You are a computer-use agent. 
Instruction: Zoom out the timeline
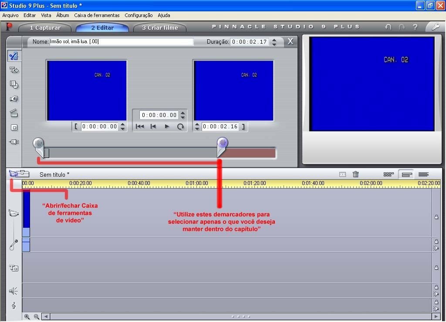point(37,317)
